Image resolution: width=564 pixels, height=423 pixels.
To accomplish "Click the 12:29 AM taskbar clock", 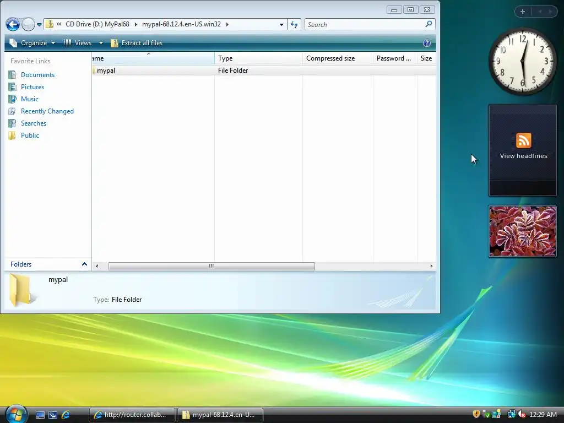I will [543, 415].
